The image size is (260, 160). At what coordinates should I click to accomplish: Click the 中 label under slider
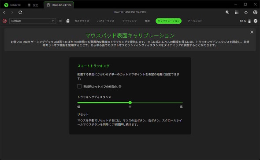coord(130,107)
